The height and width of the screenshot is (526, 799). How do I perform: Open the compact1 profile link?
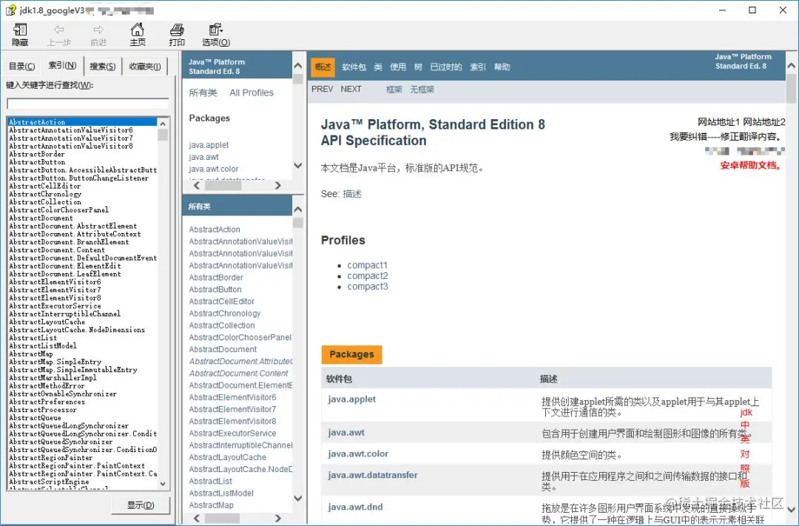click(368, 265)
